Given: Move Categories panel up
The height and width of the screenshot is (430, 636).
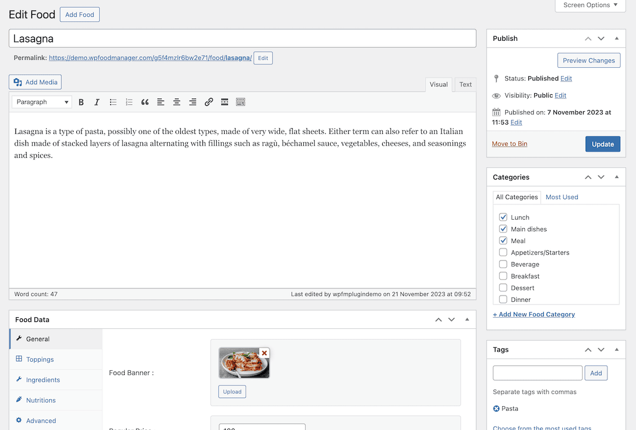Looking at the screenshot, I should tap(588, 177).
